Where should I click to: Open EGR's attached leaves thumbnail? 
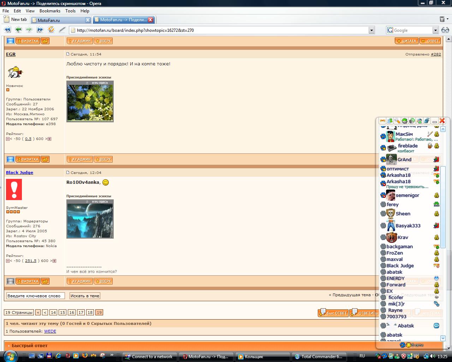(90, 101)
